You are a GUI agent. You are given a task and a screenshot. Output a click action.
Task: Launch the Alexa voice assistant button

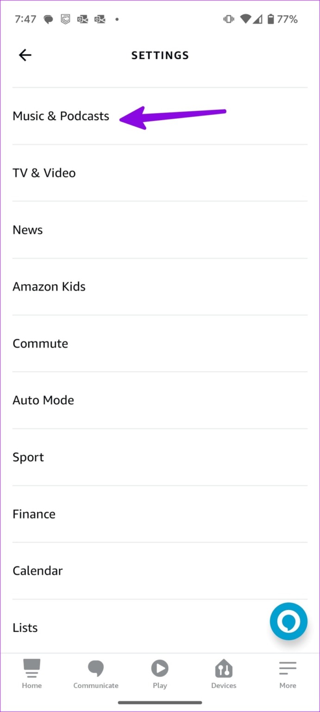288,622
